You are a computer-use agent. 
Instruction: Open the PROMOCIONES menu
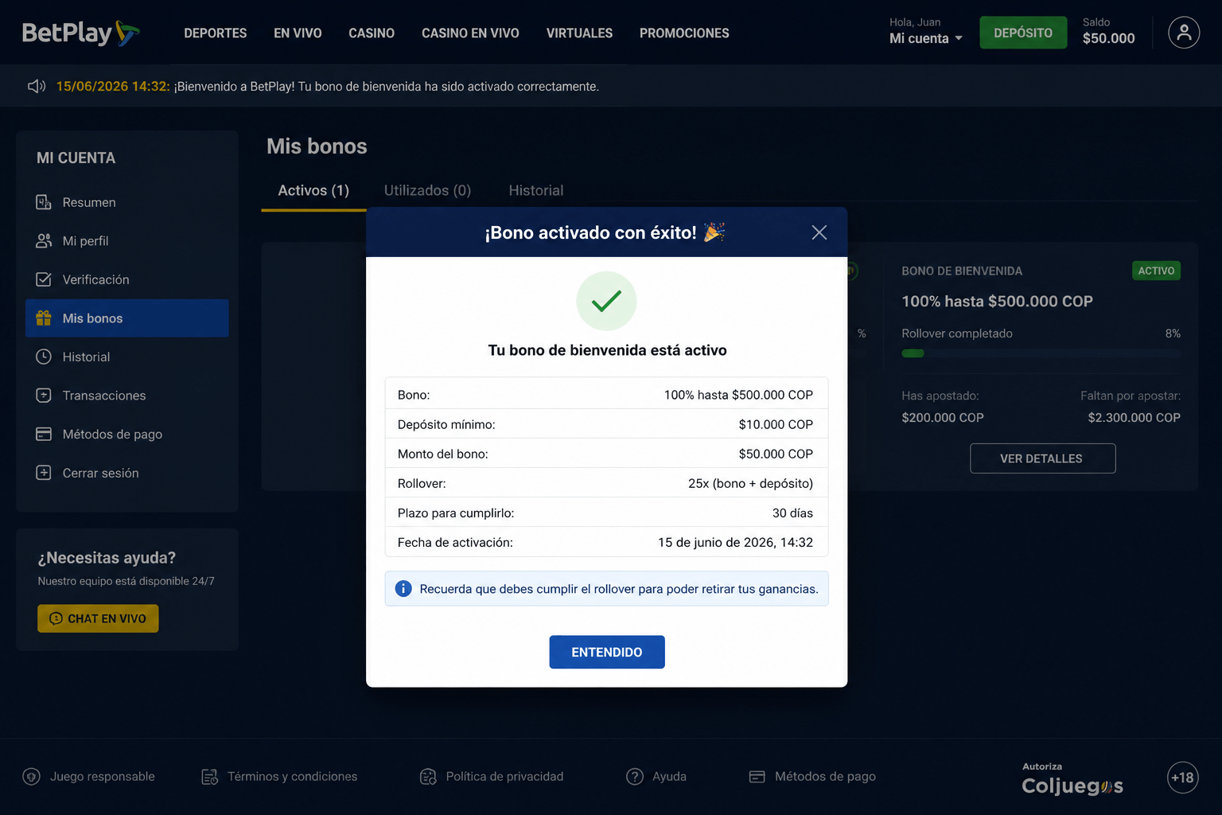[684, 33]
